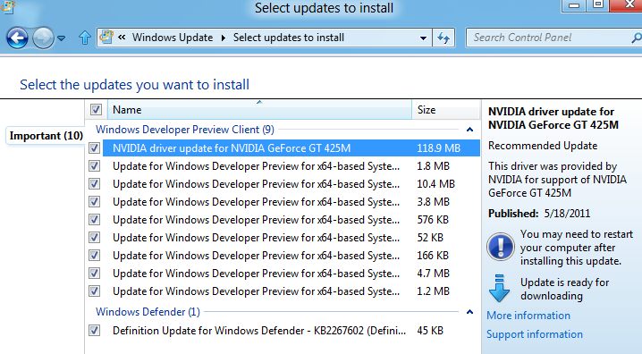Select the Important (10) tab

tap(46, 136)
